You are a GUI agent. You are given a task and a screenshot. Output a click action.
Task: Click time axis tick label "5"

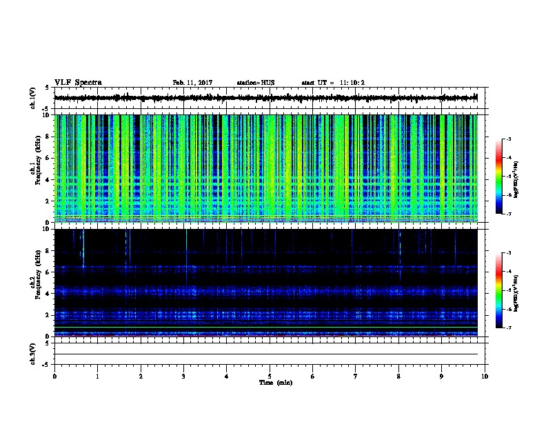[270, 376]
